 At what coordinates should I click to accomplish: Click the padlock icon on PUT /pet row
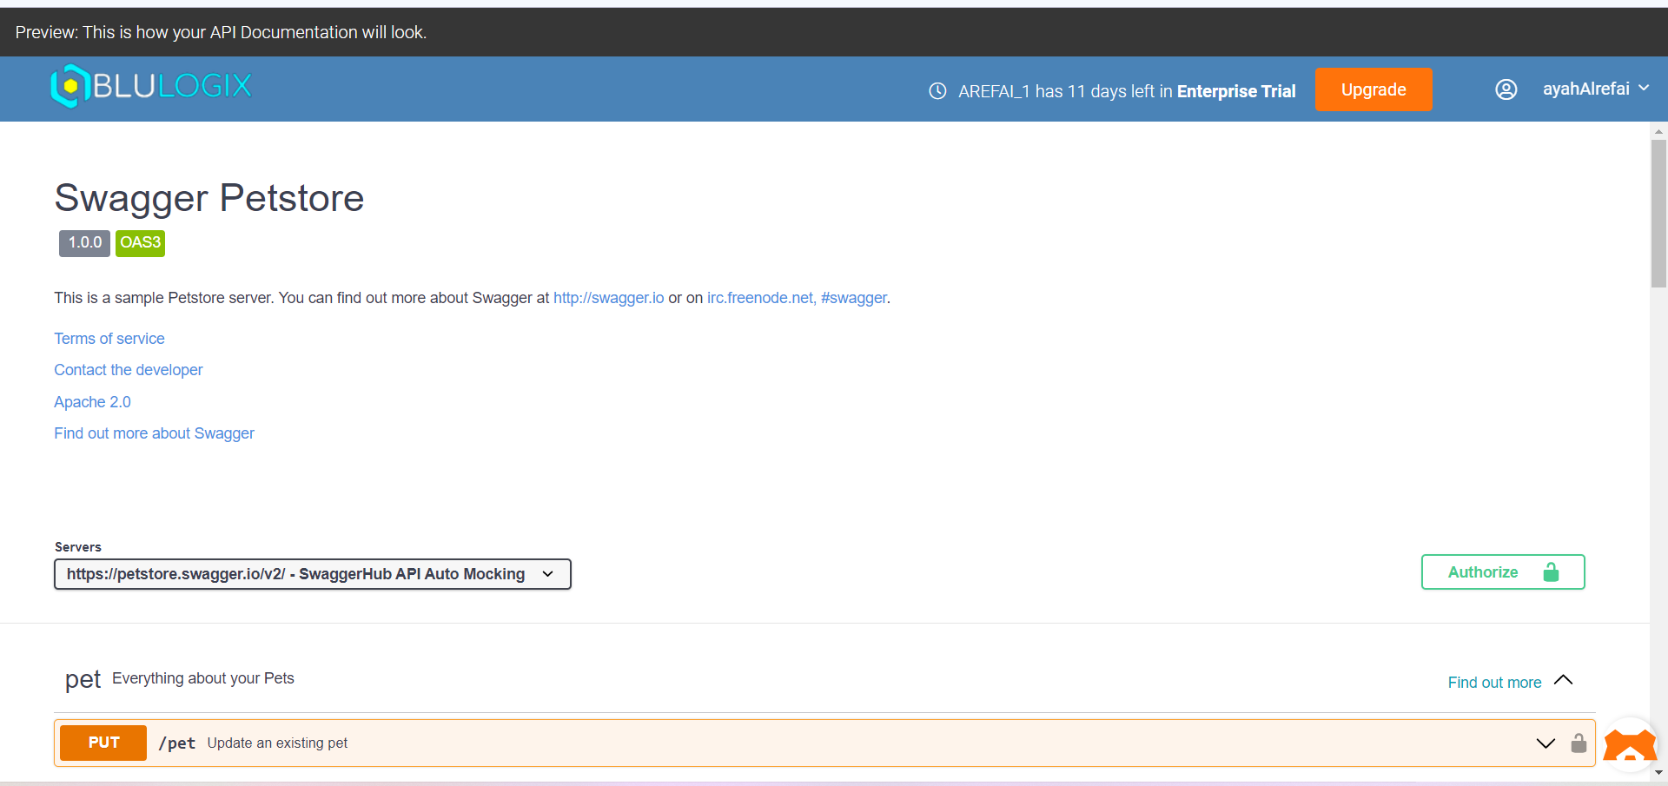pos(1579,743)
